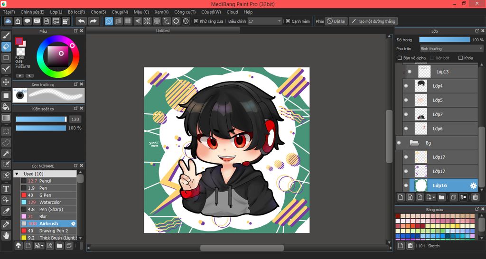Select the Brush tool
This screenshot has width=486, height=259.
coord(6,36)
